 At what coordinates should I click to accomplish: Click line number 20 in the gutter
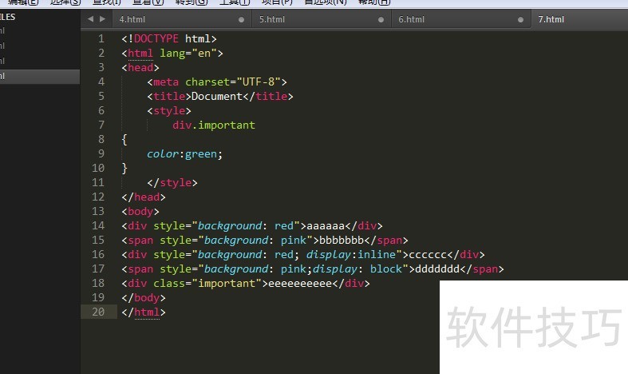tap(98, 312)
